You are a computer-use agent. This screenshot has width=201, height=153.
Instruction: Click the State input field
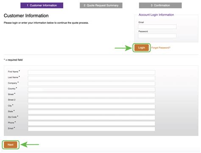92,112
